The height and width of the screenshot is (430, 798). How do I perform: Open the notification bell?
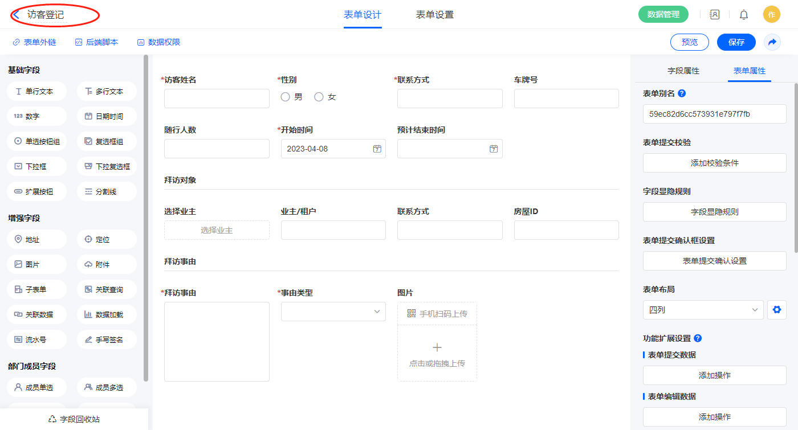click(x=744, y=15)
